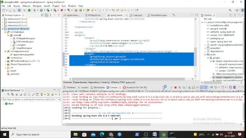246x138 pixels.
Task: Click the Boot Dashboard green toolbar icon
Action: point(29,10)
